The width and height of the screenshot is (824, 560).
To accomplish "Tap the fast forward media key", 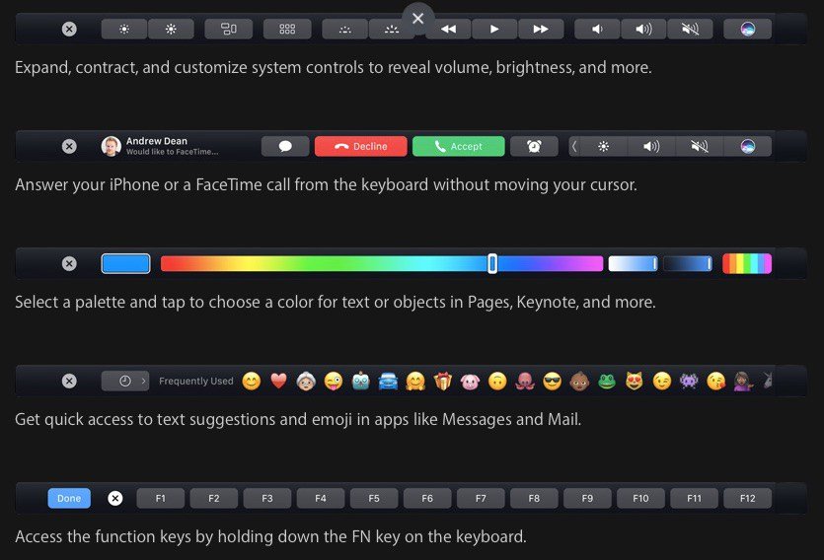I will pyautogui.click(x=541, y=29).
